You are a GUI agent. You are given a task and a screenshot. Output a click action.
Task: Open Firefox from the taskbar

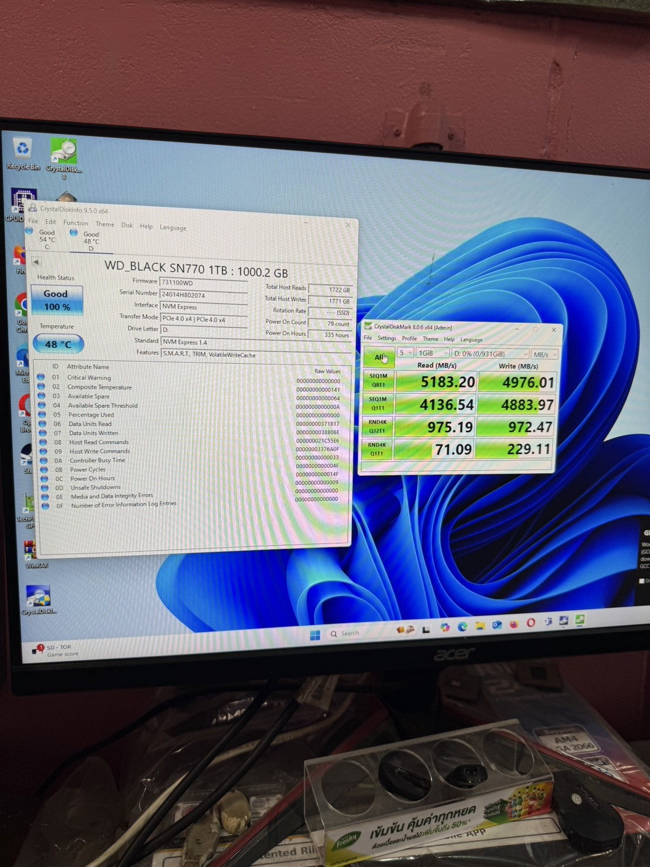[514, 624]
